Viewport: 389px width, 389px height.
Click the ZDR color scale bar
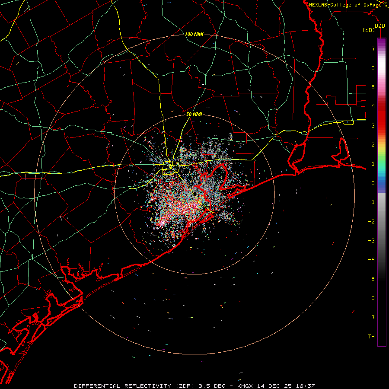click(382, 192)
